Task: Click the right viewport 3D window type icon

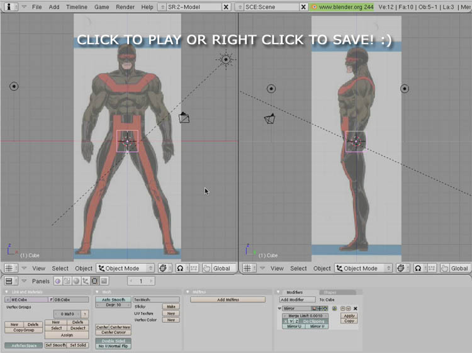Action: [x=248, y=268]
